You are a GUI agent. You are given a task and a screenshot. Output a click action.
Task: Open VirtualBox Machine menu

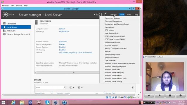tap(5, 6)
